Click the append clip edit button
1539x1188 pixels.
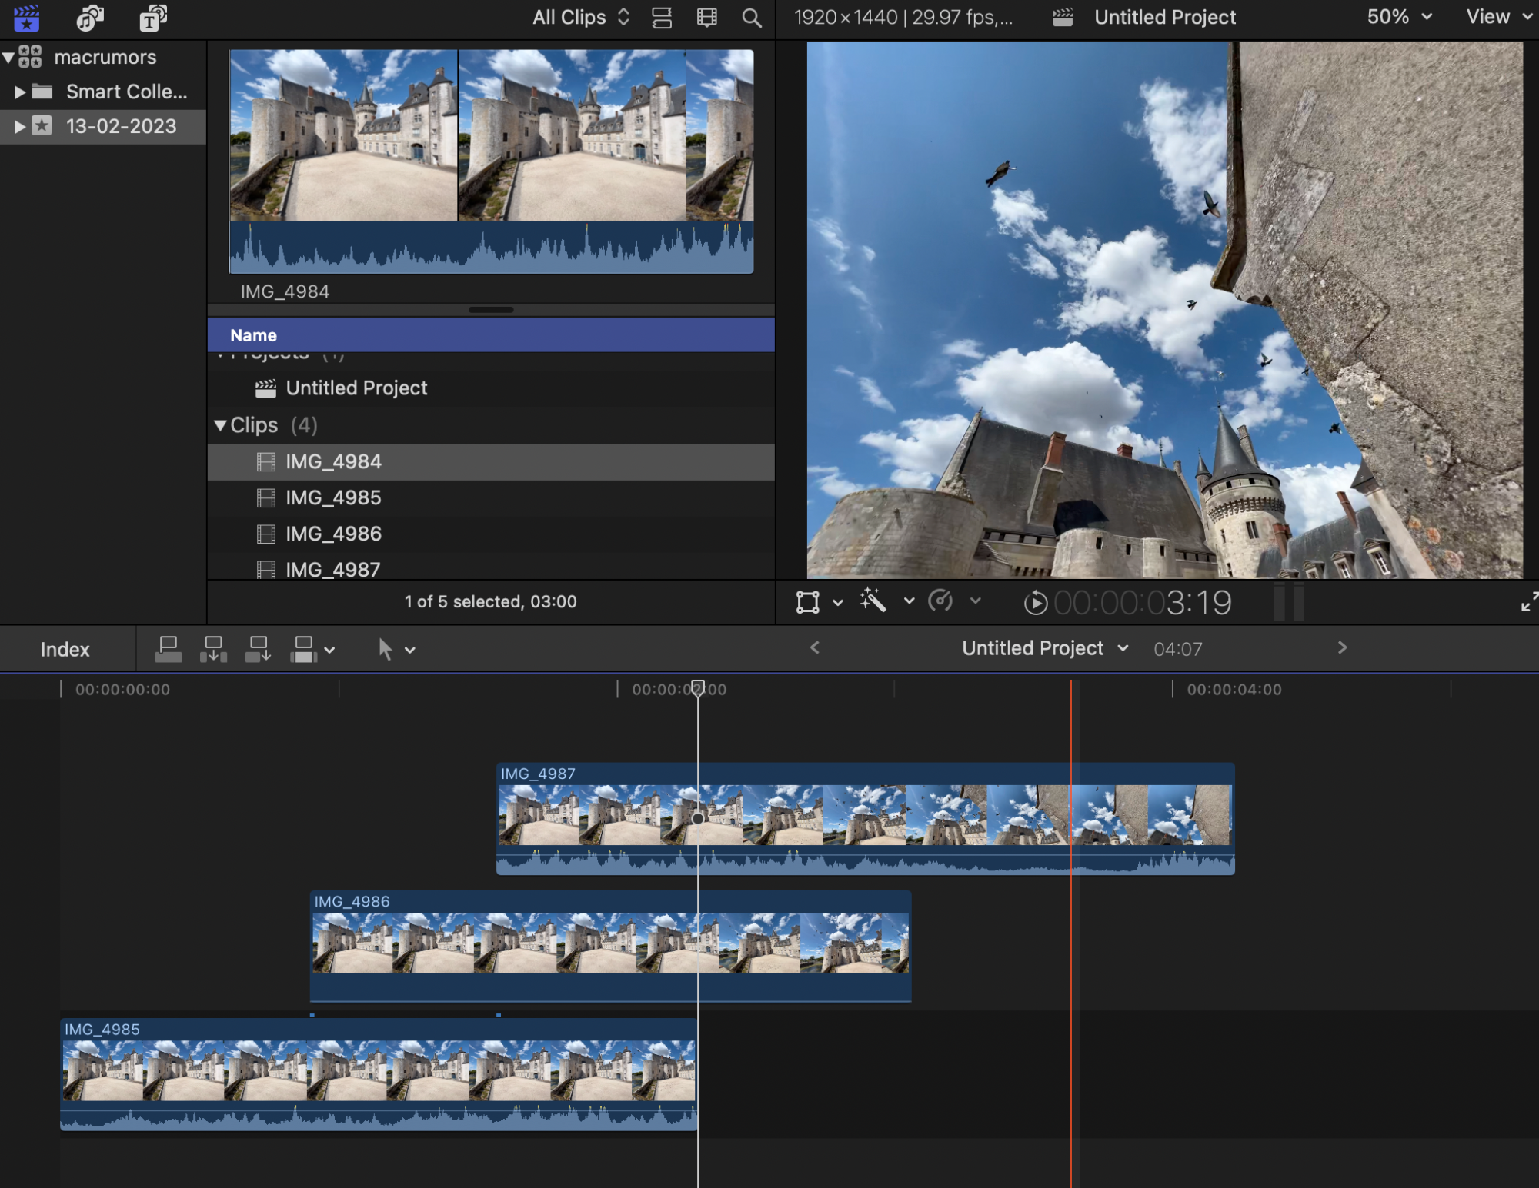click(258, 649)
